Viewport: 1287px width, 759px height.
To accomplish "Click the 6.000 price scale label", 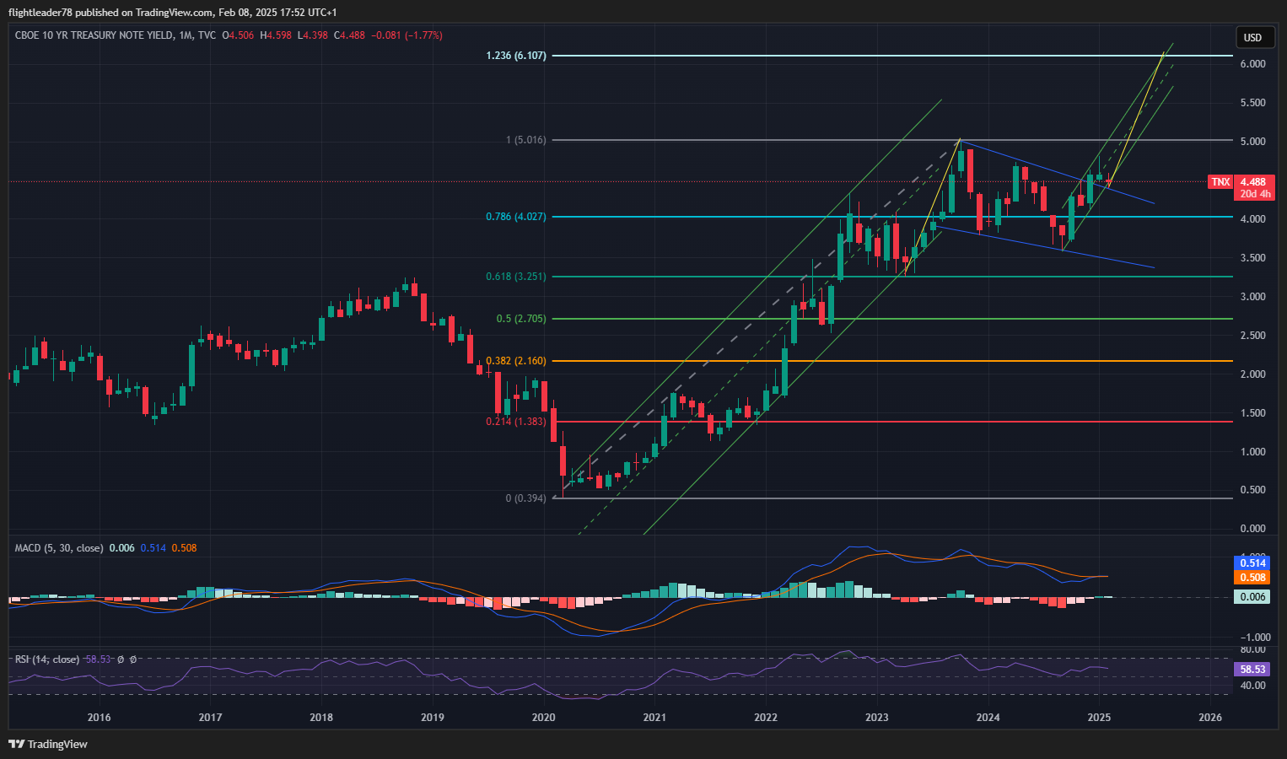I will point(1253,64).
